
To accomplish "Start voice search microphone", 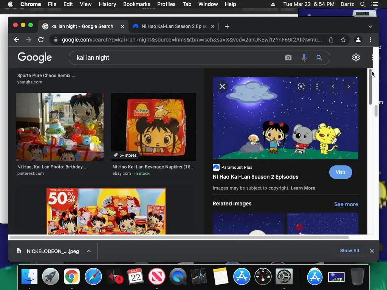I will (x=304, y=58).
